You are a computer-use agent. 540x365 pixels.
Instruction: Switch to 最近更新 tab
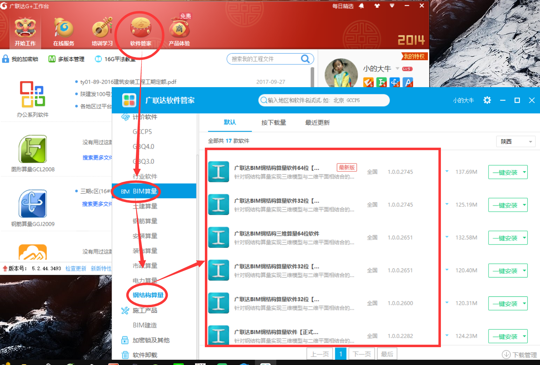point(317,122)
